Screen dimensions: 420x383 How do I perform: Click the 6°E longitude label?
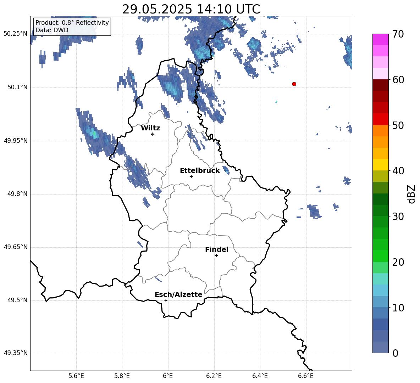tap(168, 376)
